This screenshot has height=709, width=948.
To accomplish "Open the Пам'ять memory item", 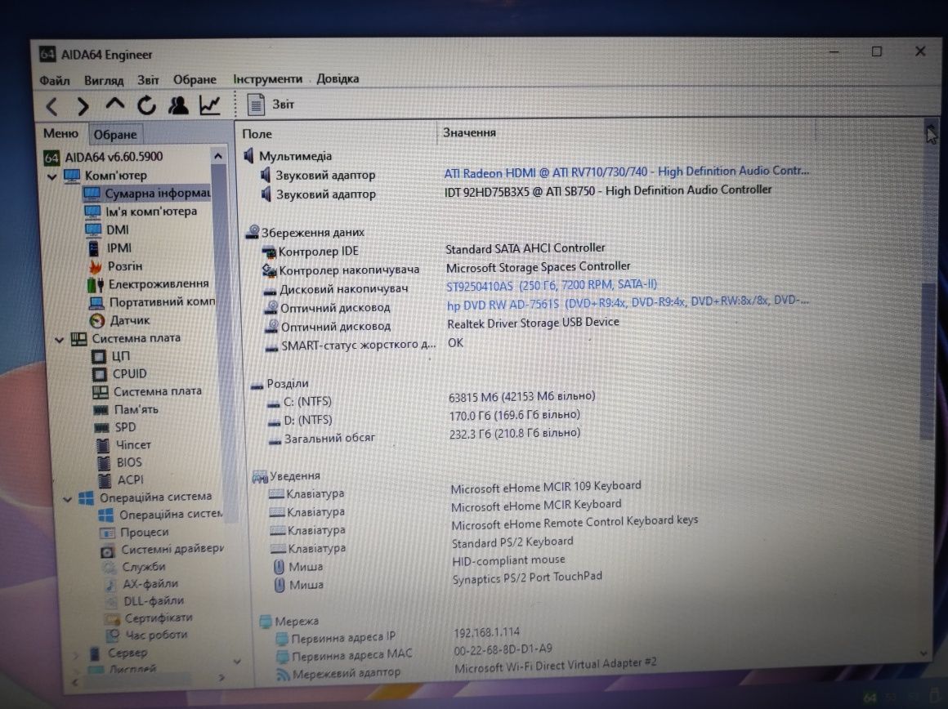I will (126, 410).
